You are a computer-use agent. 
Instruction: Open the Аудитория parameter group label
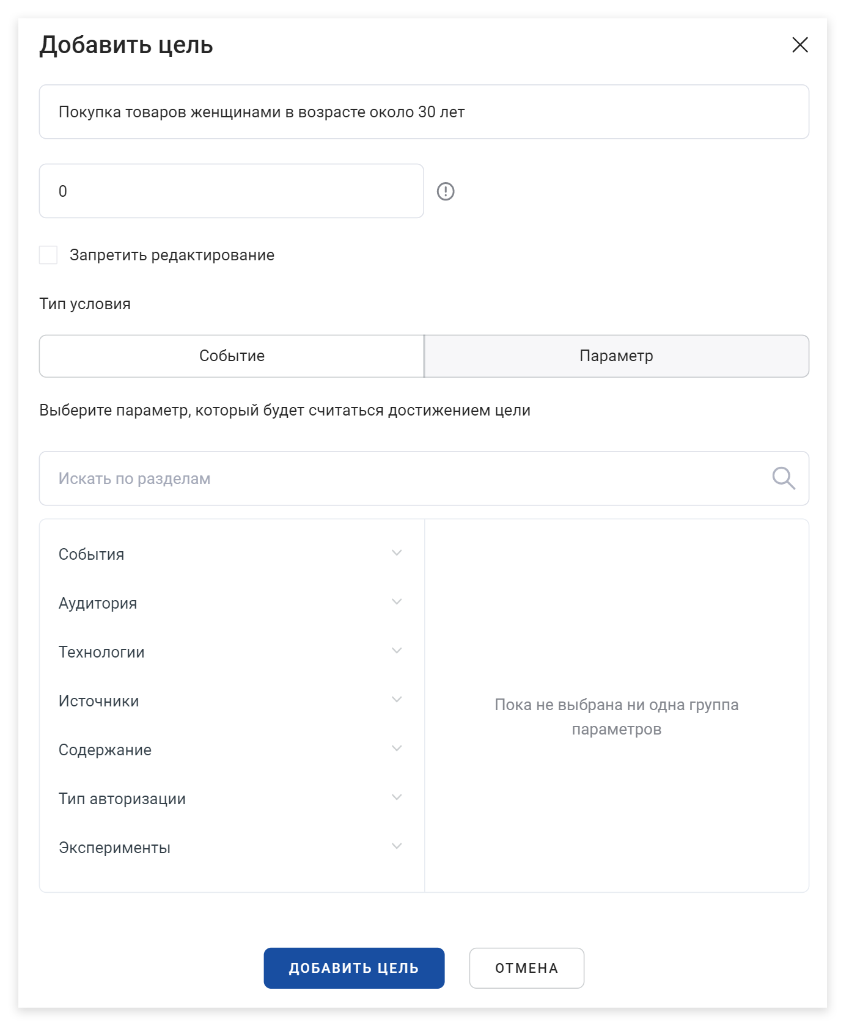tap(98, 603)
